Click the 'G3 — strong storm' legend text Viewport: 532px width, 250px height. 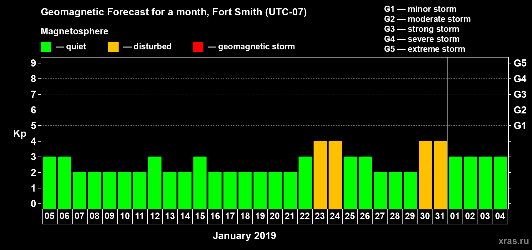pyautogui.click(x=422, y=29)
